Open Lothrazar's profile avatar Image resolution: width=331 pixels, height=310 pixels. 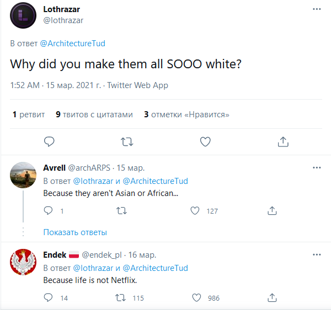(24, 15)
